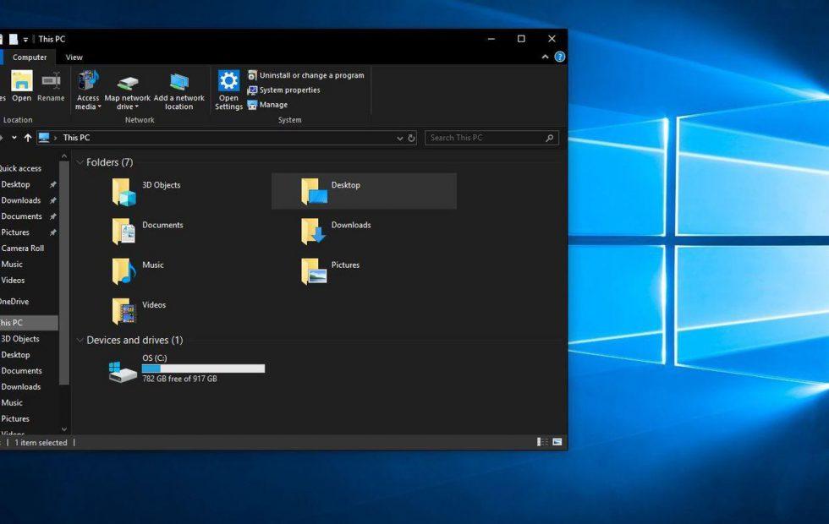Click the new document icon in title bar

pos(14,39)
